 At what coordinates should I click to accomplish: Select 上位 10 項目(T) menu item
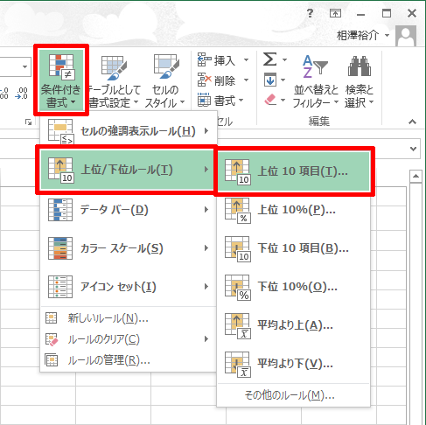294,171
